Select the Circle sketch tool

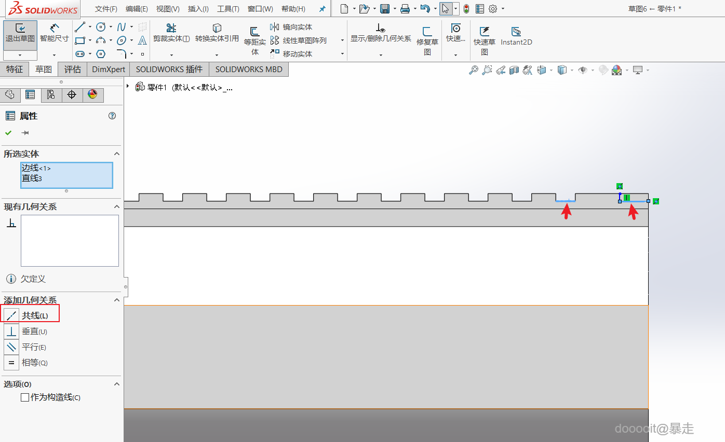pyautogui.click(x=101, y=27)
